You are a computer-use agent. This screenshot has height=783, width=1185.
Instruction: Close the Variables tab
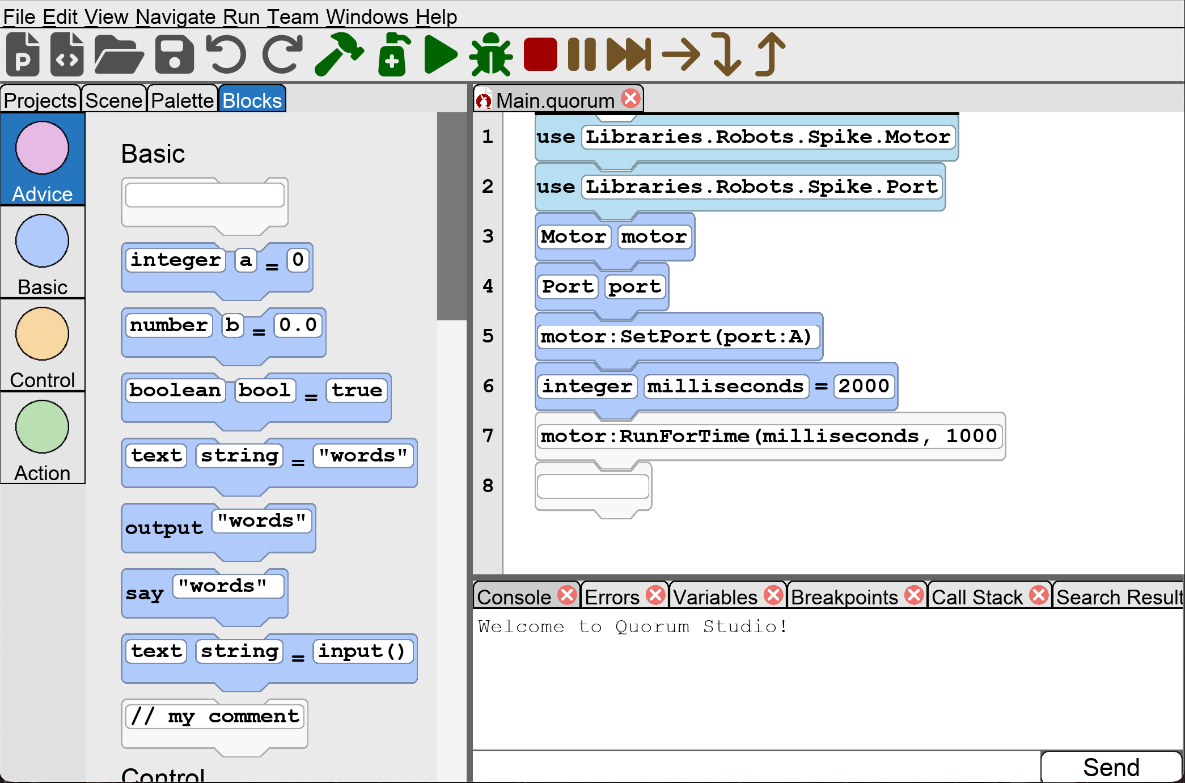[773, 595]
